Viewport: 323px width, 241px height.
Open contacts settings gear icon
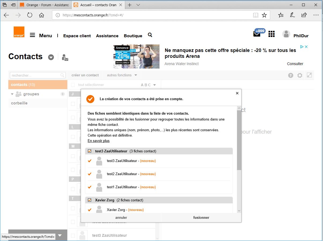coord(300,76)
